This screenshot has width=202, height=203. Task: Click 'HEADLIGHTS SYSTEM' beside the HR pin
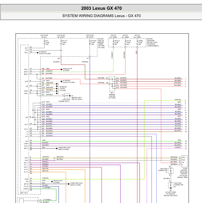(58, 182)
